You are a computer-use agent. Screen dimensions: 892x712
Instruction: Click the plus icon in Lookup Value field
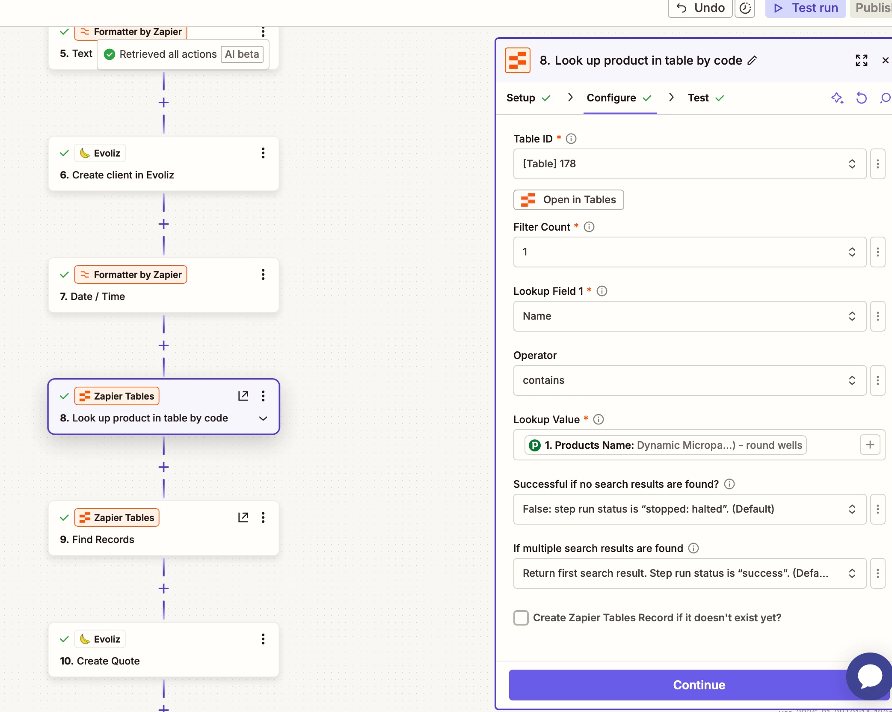(x=870, y=445)
